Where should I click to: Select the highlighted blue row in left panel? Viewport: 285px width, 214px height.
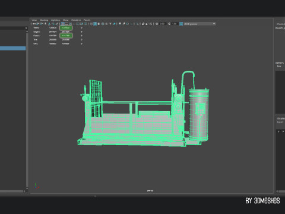pyautogui.click(x=13, y=48)
